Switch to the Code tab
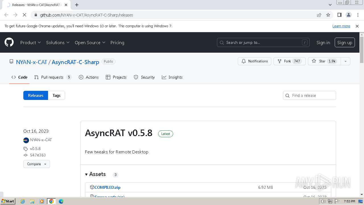Image resolution: width=364 pixels, height=205 pixels. [x=19, y=77]
